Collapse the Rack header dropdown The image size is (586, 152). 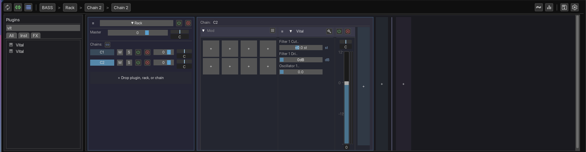(x=136, y=23)
